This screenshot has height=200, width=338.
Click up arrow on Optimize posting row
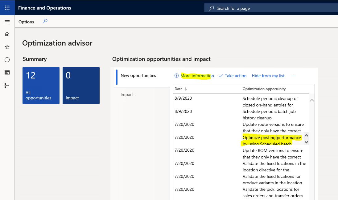tap(306, 135)
